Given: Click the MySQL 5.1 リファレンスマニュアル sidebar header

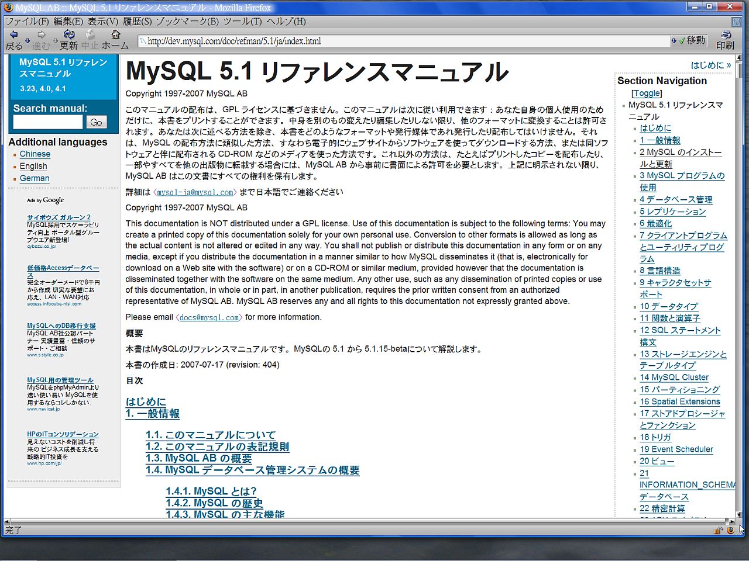Looking at the screenshot, I should (x=63, y=68).
